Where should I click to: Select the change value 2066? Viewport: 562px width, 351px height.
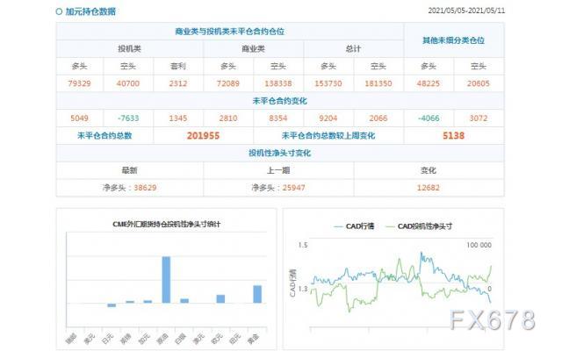click(x=378, y=118)
